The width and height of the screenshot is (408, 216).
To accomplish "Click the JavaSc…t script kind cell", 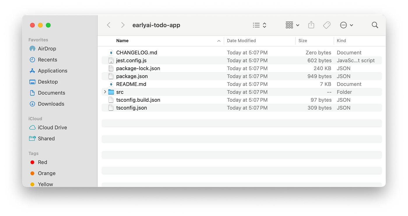I will click(x=356, y=60).
